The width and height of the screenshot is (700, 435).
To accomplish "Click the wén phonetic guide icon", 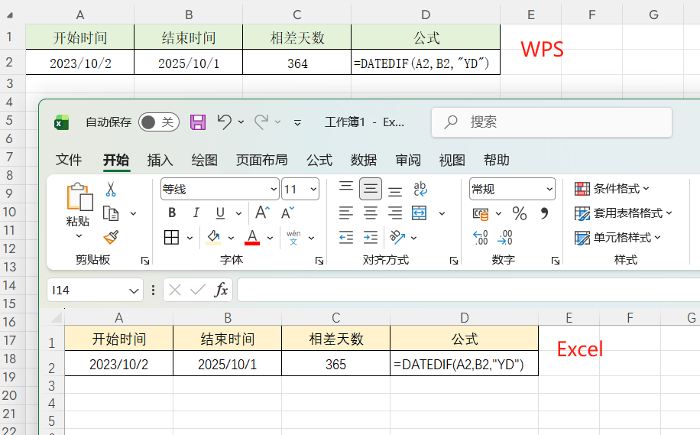I will coord(293,237).
